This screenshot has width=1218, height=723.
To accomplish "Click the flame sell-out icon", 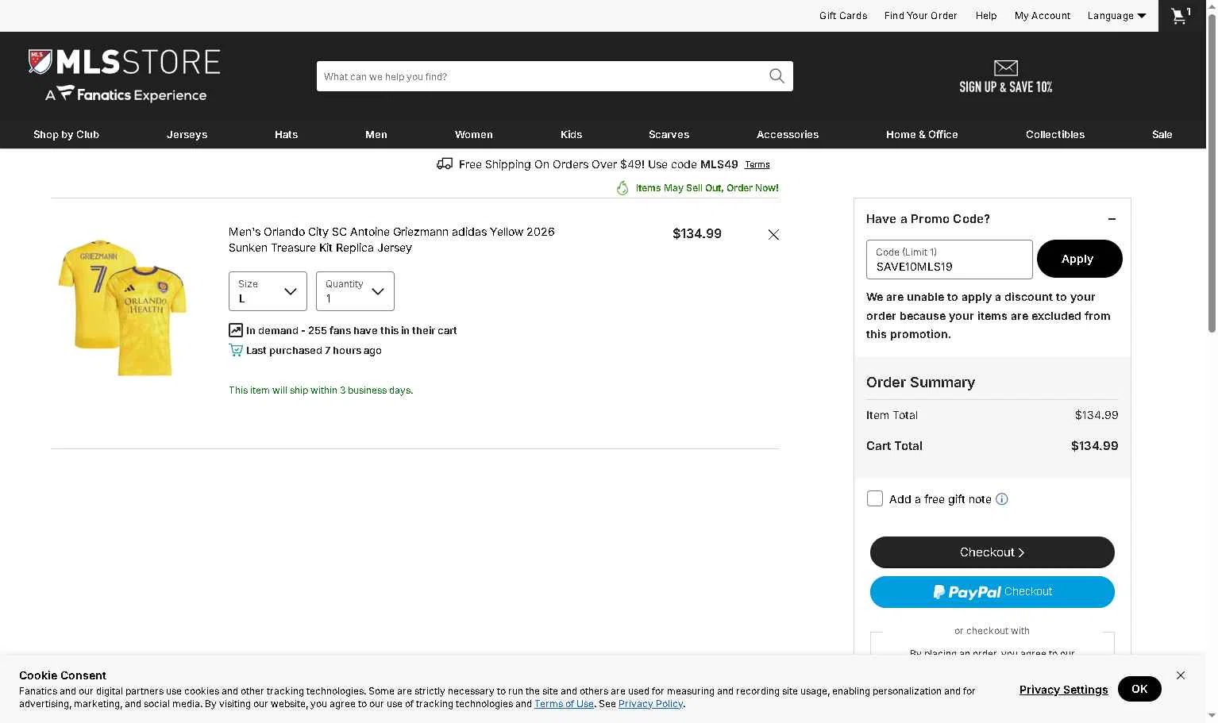I will click(622, 188).
